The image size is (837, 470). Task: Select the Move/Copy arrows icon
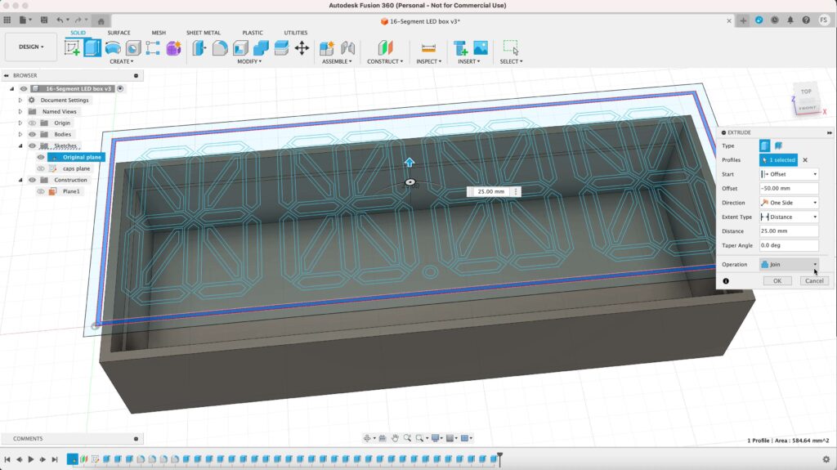click(302, 48)
